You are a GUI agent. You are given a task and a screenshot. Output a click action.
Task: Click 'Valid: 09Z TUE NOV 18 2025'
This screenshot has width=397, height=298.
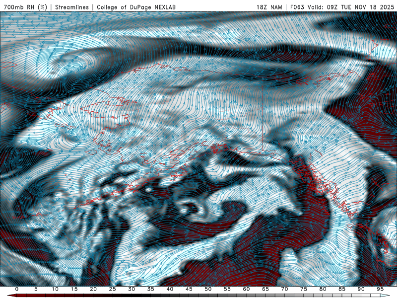point(351,7)
